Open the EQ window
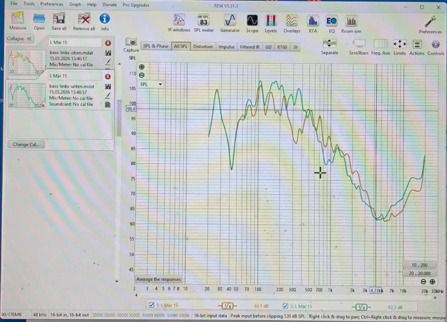The height and width of the screenshot is (322, 447). (x=331, y=24)
